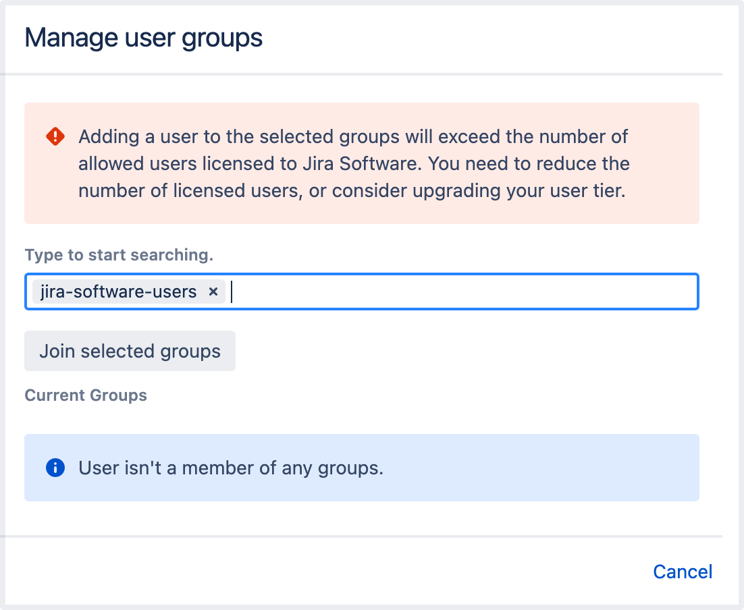
Task: Click the red error warning icon
Action: 55,137
